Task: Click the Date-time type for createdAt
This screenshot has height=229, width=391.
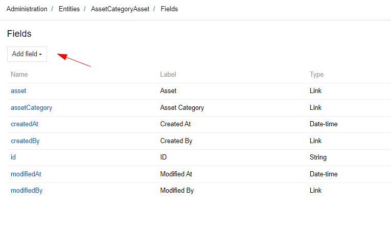Action: pos(324,124)
